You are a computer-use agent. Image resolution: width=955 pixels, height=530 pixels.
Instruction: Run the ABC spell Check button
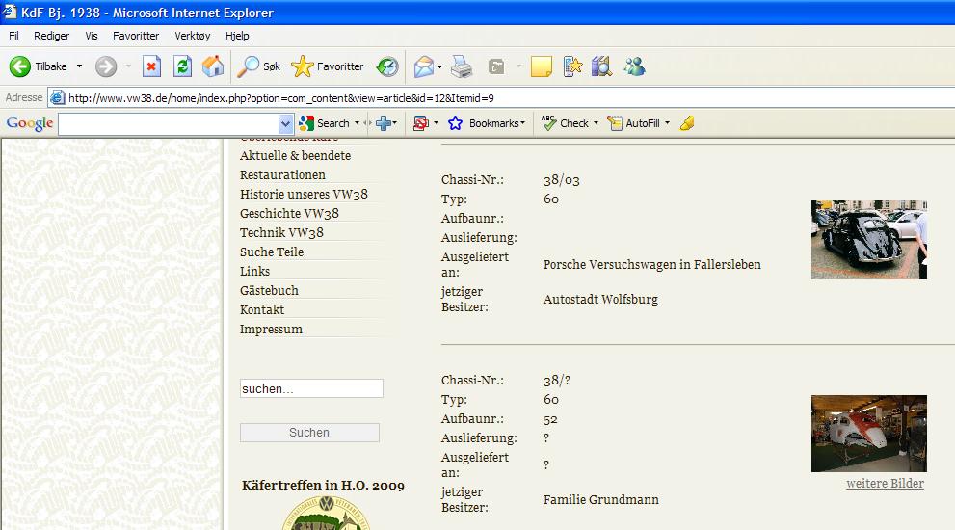pos(566,123)
